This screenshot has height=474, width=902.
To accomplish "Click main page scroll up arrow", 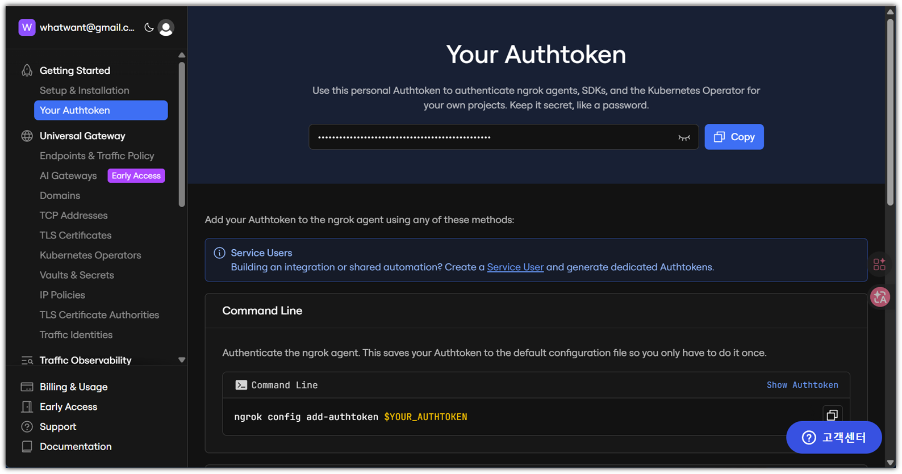I will tap(891, 11).
